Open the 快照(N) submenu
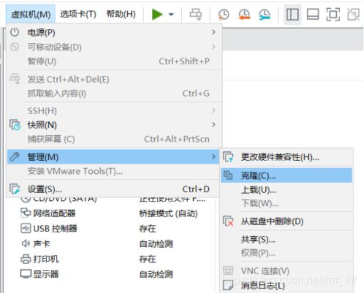The image size is (364, 293). pyautogui.click(x=113, y=124)
